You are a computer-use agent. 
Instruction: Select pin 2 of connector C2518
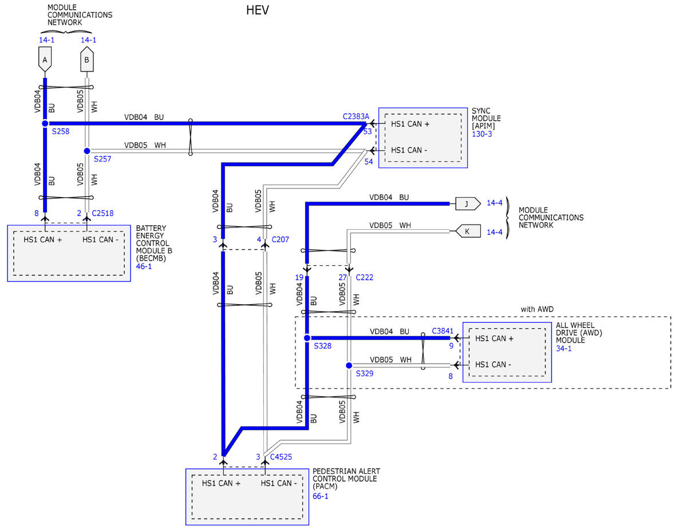pos(80,214)
